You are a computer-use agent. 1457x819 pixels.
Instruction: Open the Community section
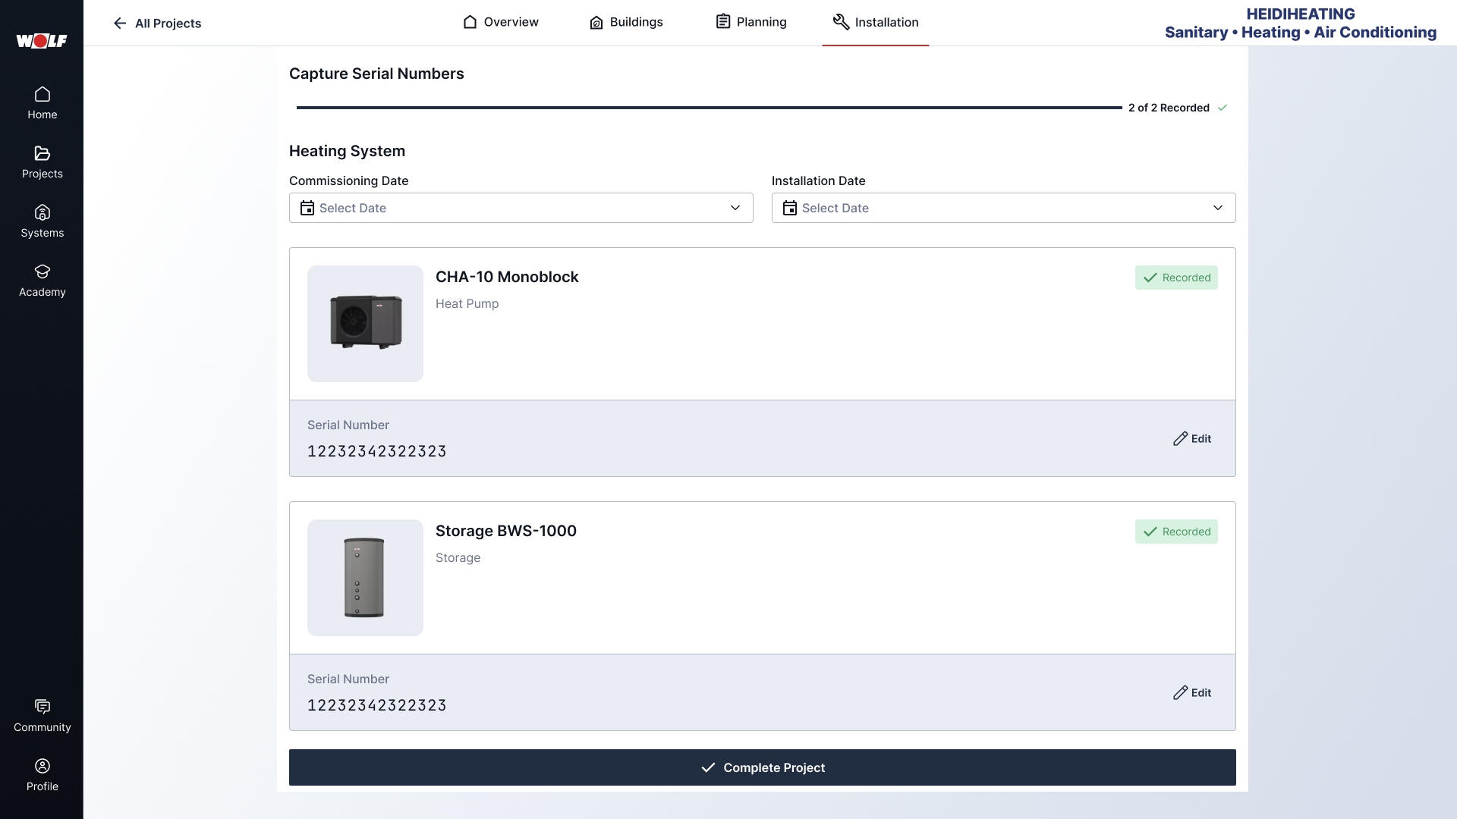pyautogui.click(x=42, y=714)
